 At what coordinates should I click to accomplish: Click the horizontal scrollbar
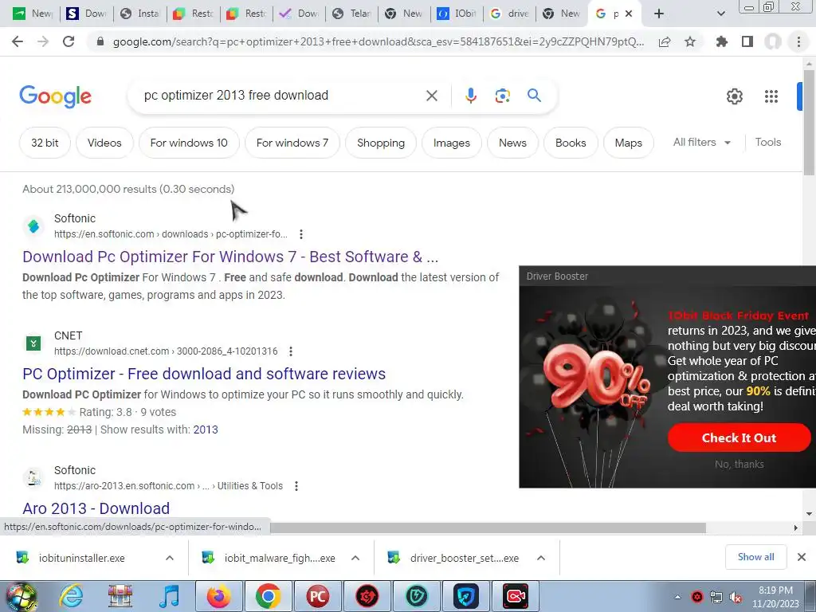(x=488, y=528)
